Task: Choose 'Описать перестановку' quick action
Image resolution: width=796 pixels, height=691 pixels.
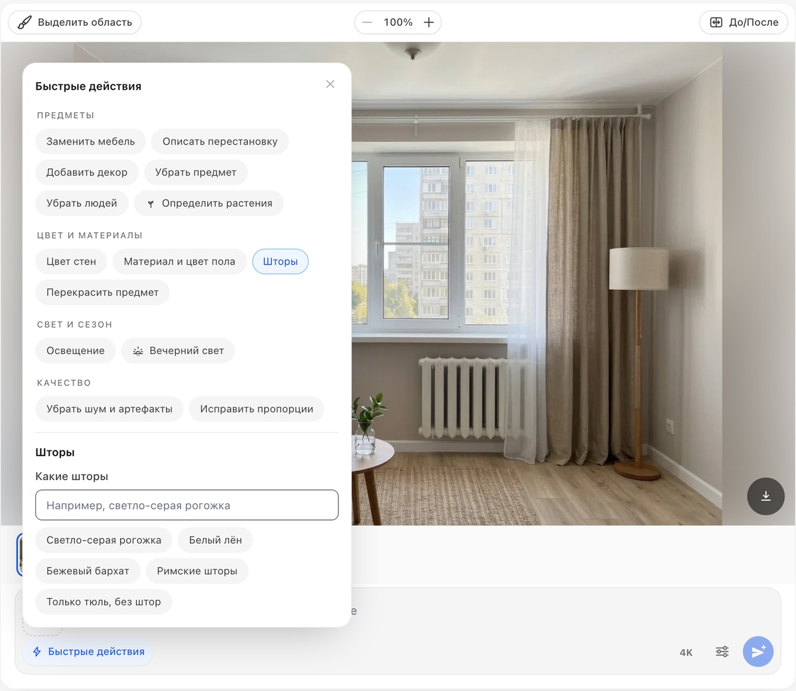Action: point(220,141)
